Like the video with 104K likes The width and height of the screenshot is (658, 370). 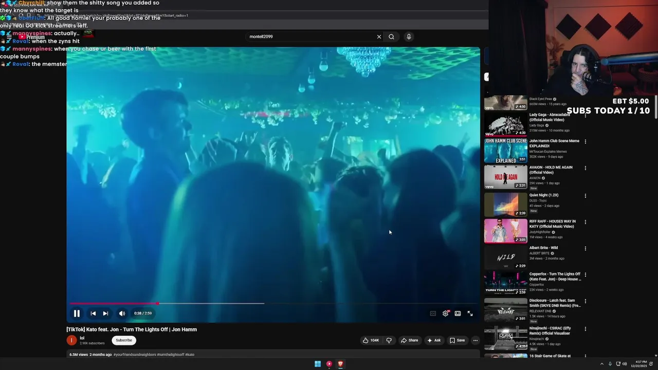371,340
